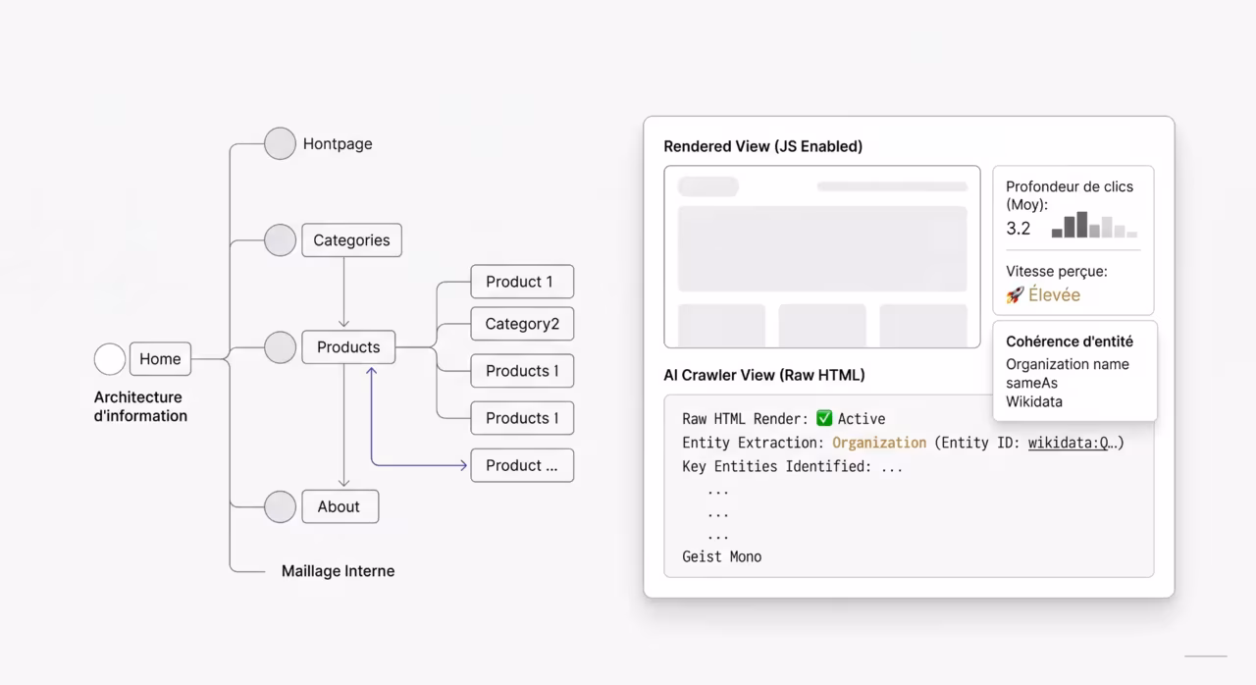The image size is (1256, 685).
Task: Open the About node
Action: 339,506
